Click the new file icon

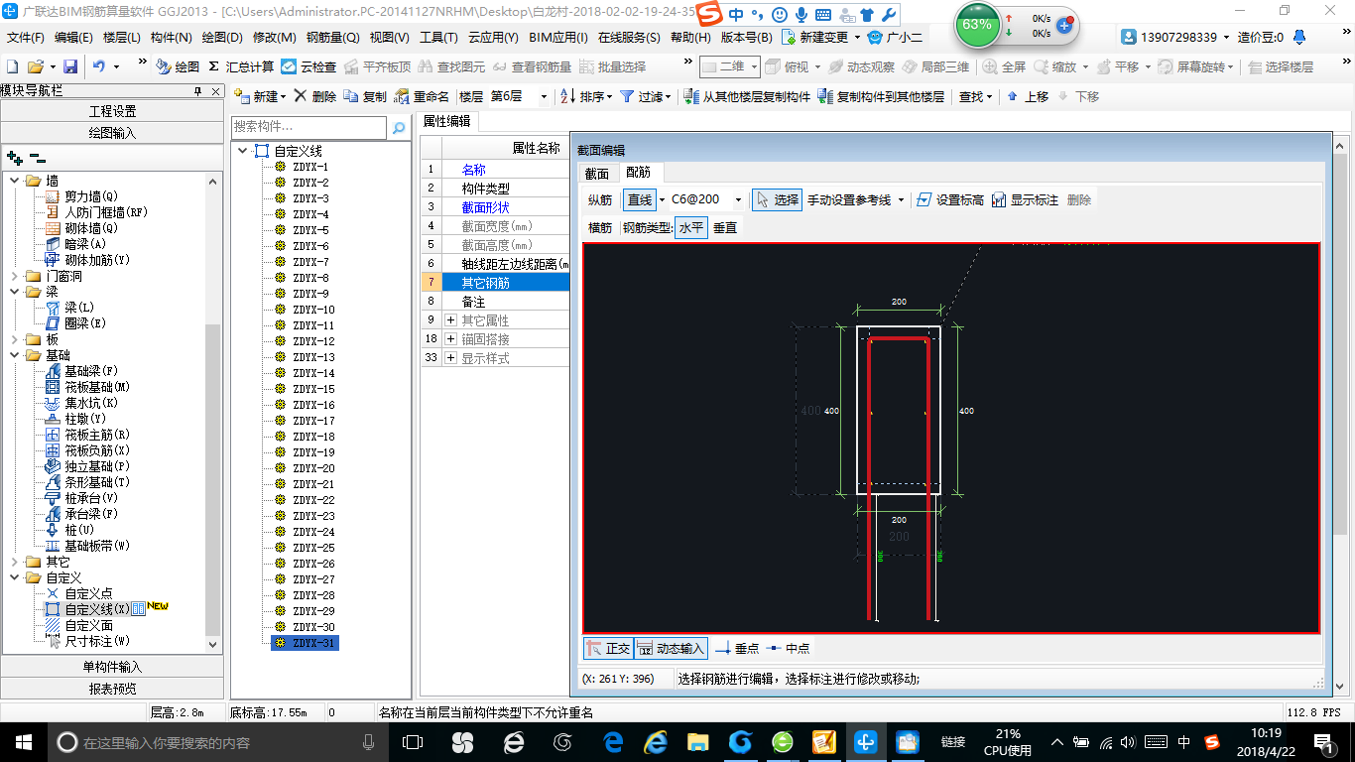click(13, 66)
